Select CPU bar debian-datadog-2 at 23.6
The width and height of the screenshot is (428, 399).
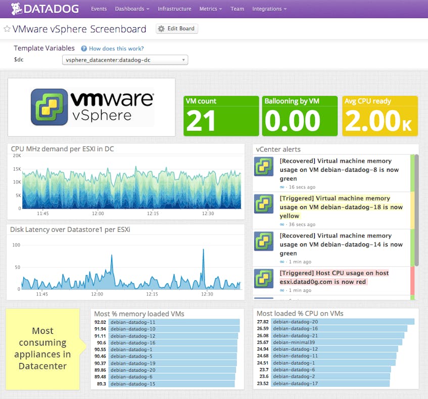click(330, 376)
